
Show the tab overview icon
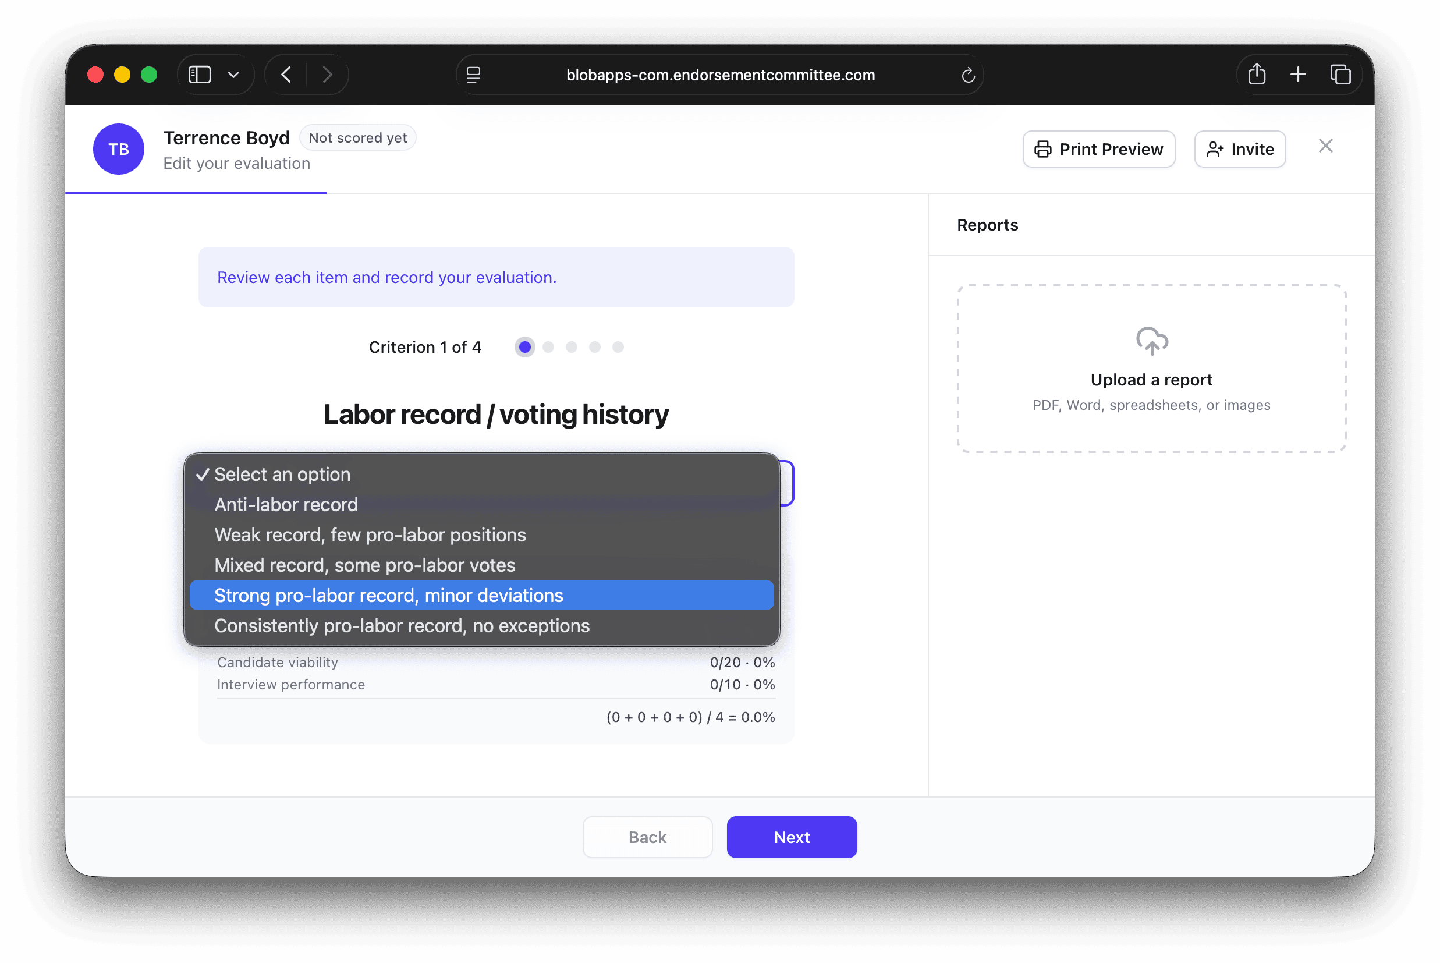pos(1340,75)
